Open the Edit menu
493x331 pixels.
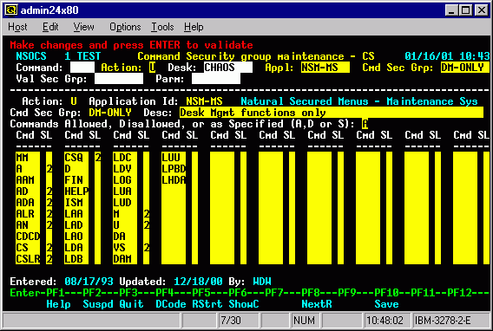pos(50,27)
